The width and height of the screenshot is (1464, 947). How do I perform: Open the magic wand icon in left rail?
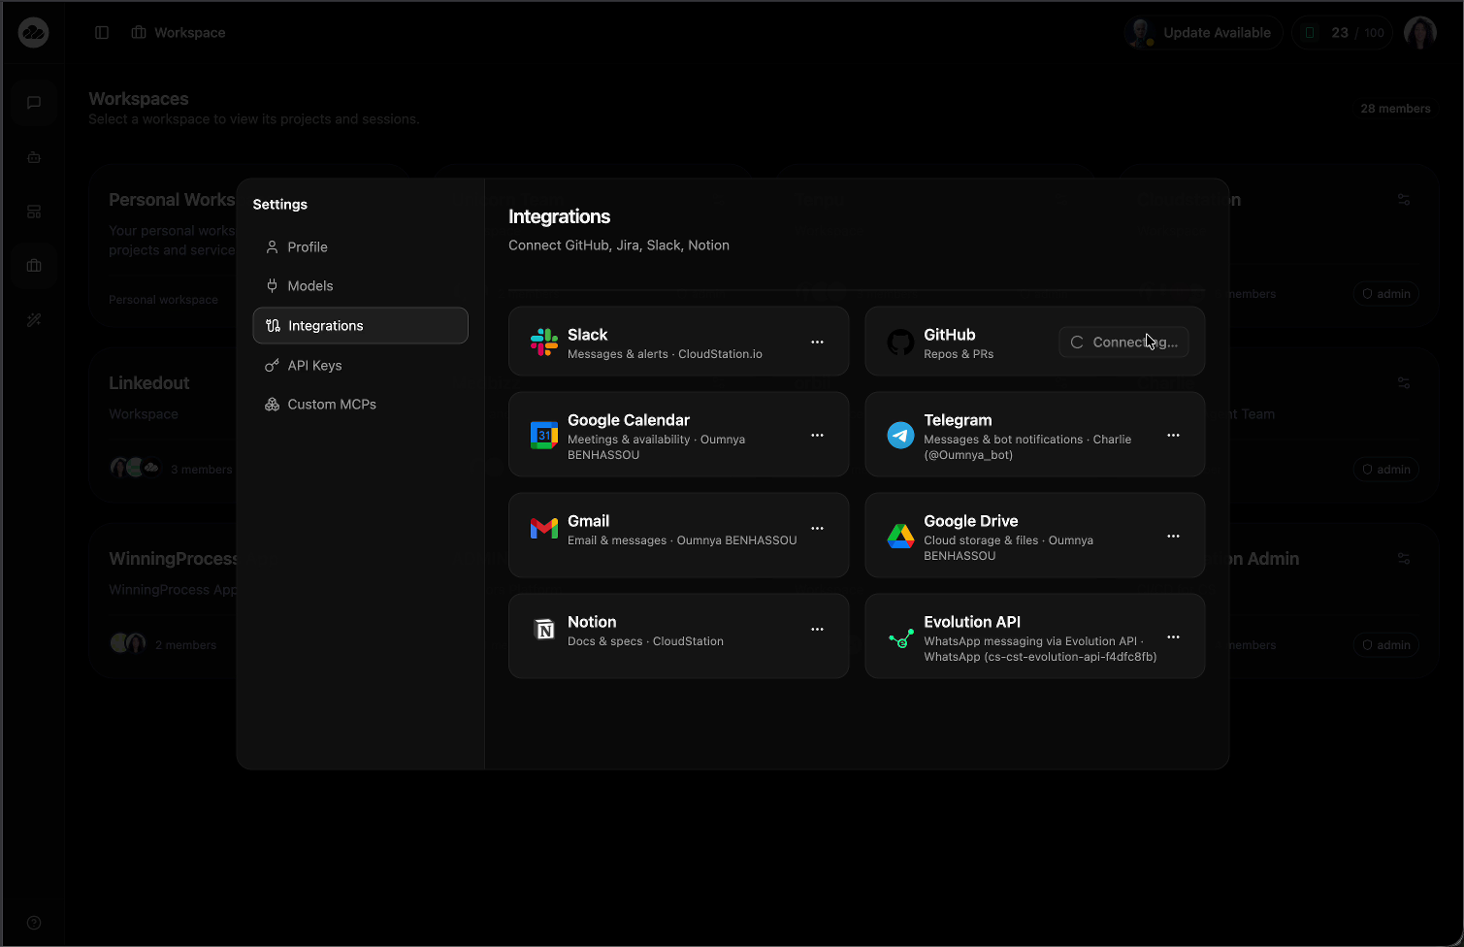click(34, 320)
